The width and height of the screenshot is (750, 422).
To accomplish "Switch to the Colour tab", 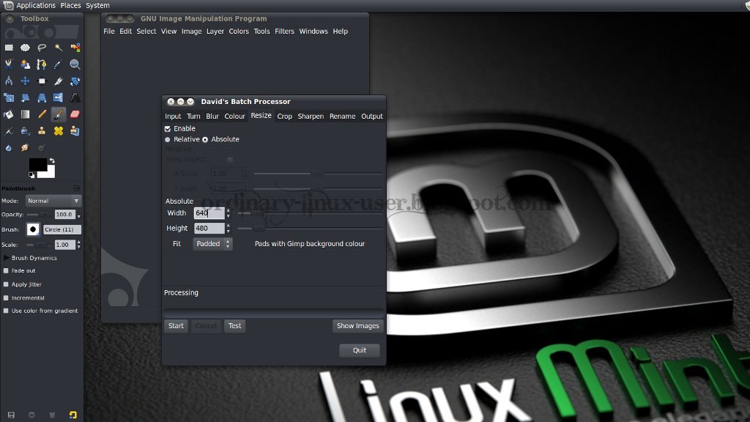I will (x=235, y=116).
